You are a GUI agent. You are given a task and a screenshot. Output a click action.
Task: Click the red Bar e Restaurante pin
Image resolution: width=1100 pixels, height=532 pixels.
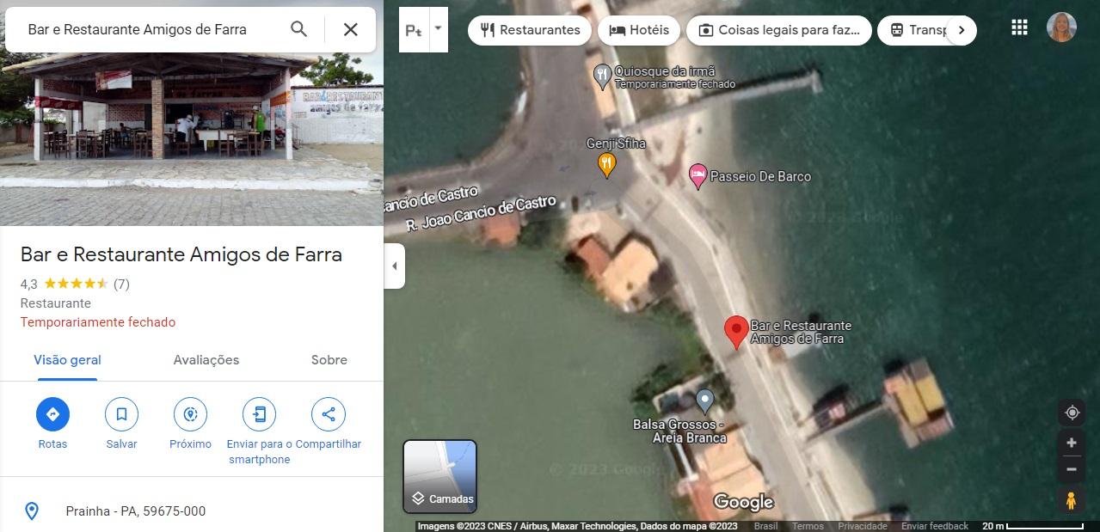coord(736,332)
